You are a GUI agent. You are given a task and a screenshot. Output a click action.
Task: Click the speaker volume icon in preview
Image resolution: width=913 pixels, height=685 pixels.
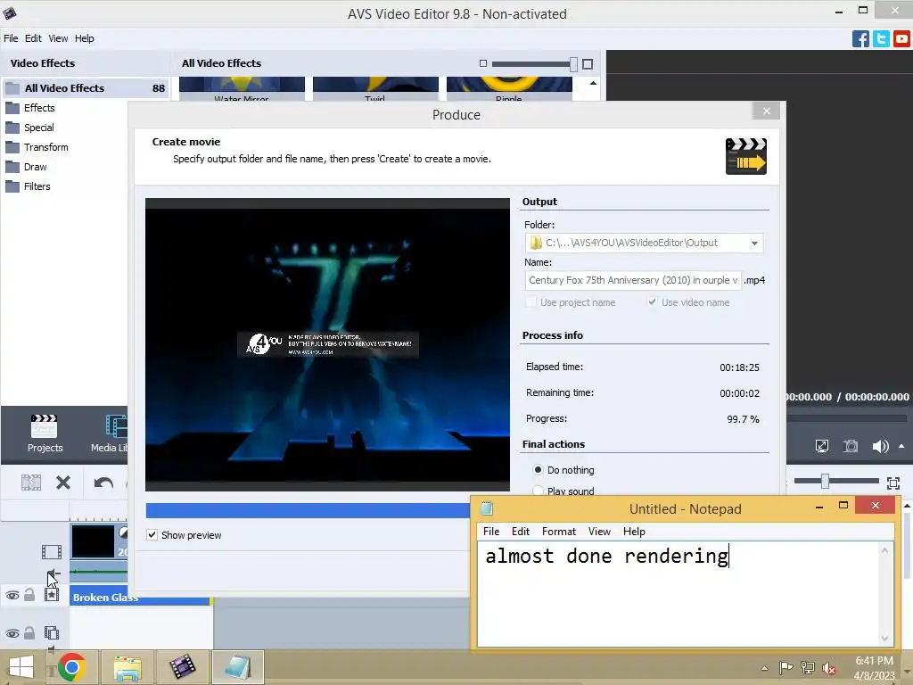click(x=880, y=447)
